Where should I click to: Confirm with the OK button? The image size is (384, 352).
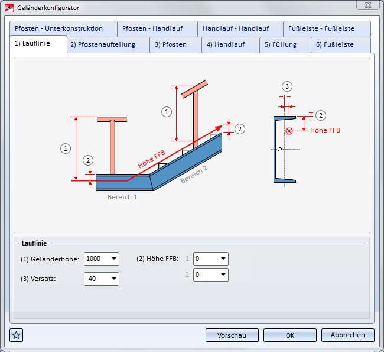pyautogui.click(x=290, y=335)
